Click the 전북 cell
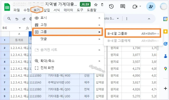Screen dimensions: 169x100 87,89
